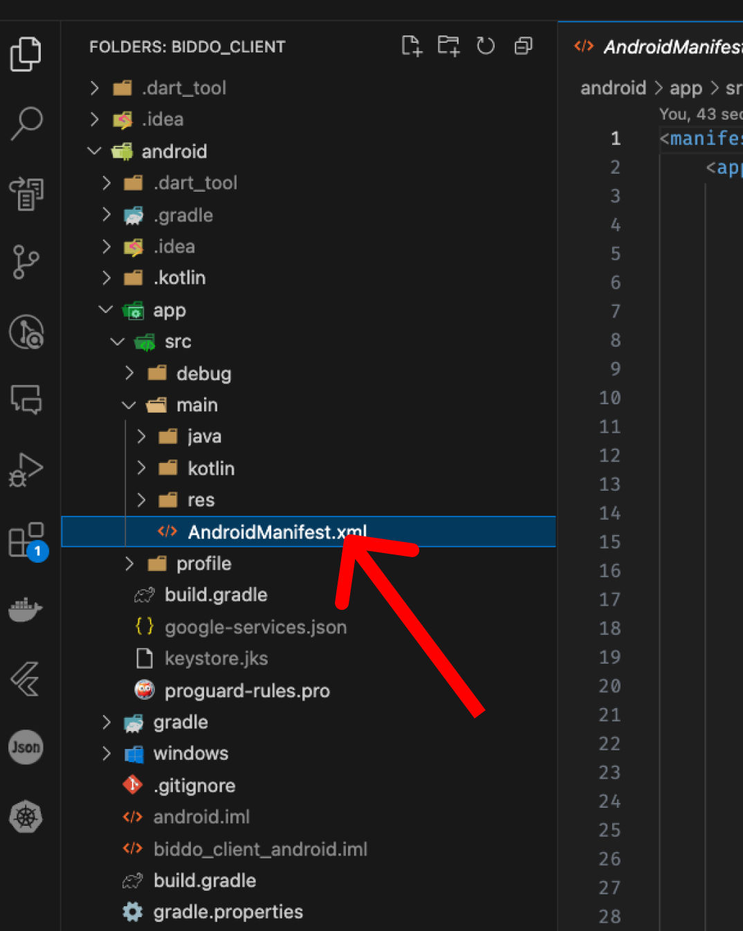Select the AndroidManifest.xml editor tab
The image size is (743, 931).
[657, 46]
